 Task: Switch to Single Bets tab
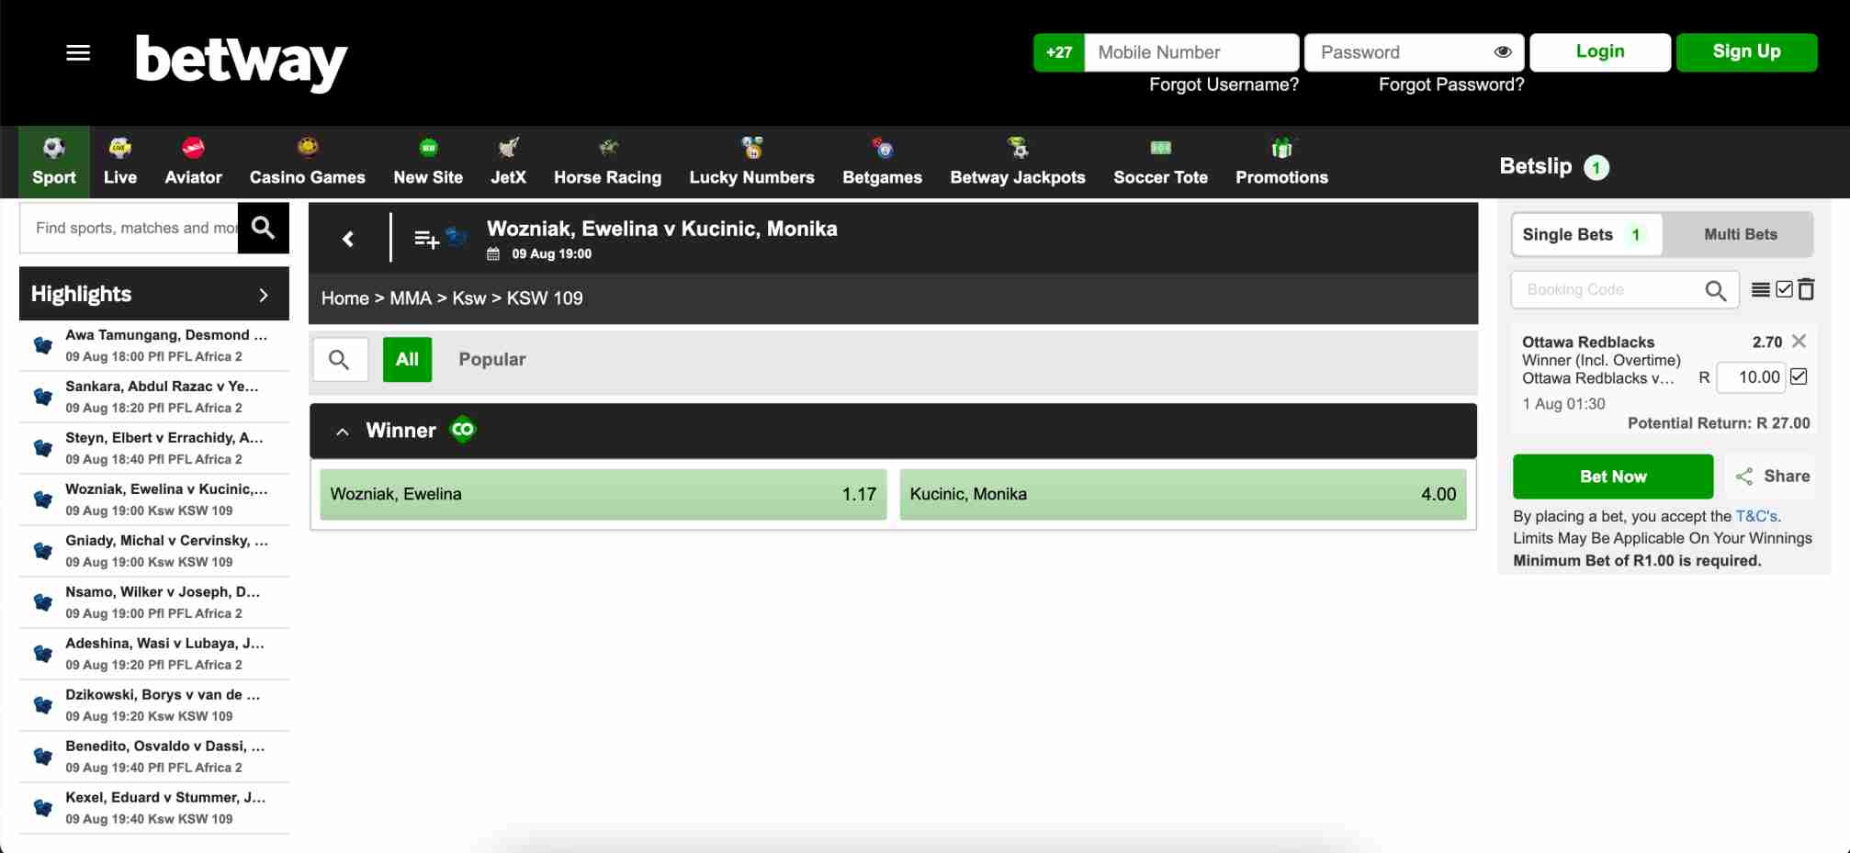tap(1586, 234)
